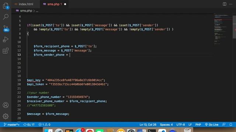The image size is (236, 132).
Task: Open notifications bell in status bar
Action: [x=231, y=125]
